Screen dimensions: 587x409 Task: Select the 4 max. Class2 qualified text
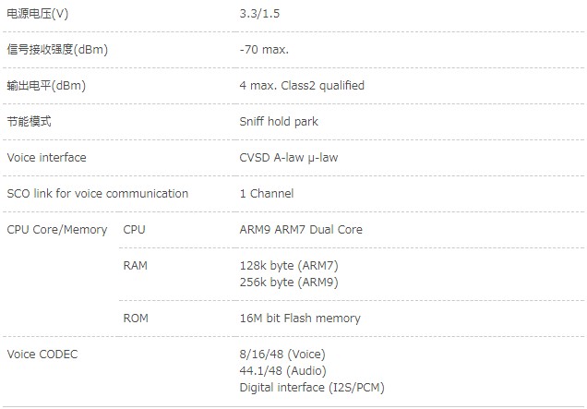click(x=302, y=85)
